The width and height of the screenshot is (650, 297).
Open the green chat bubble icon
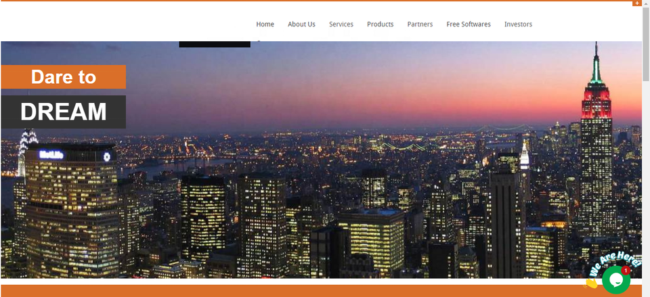[x=616, y=280]
